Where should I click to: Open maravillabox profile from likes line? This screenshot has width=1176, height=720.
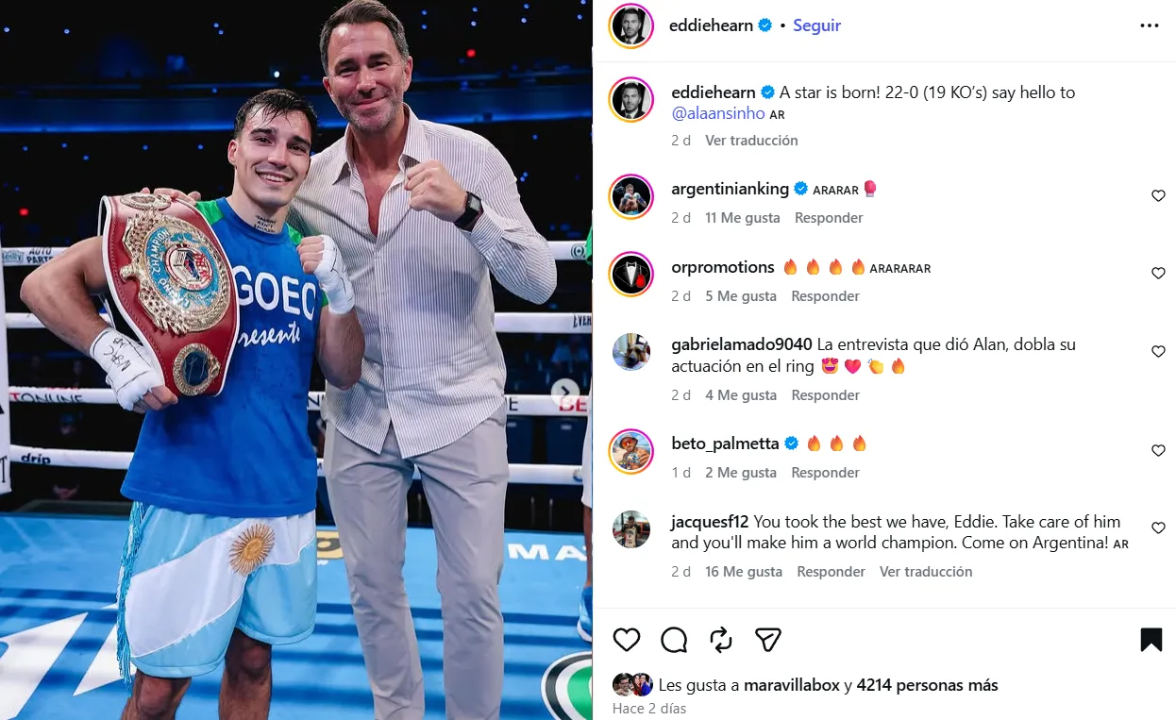[x=791, y=685]
